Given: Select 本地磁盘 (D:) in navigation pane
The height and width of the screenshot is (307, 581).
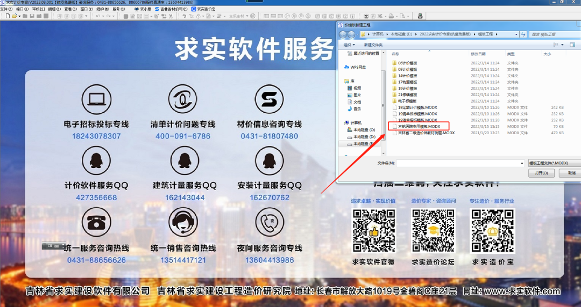Looking at the screenshot, I should click(362, 137).
